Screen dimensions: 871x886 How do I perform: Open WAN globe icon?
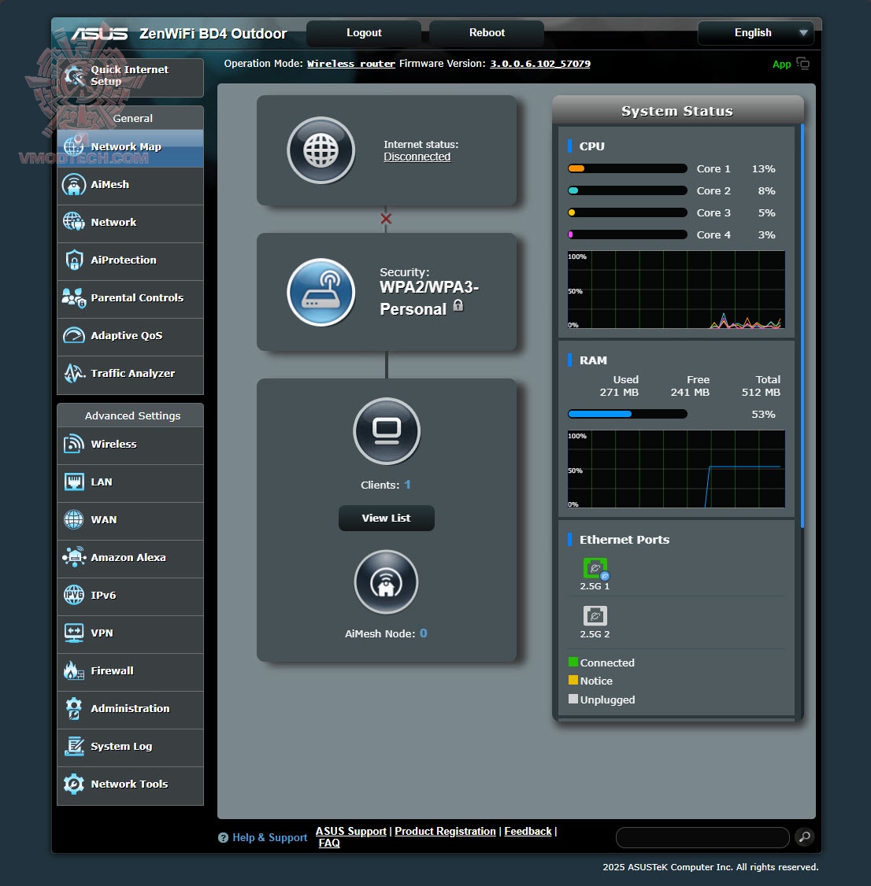pyautogui.click(x=74, y=520)
